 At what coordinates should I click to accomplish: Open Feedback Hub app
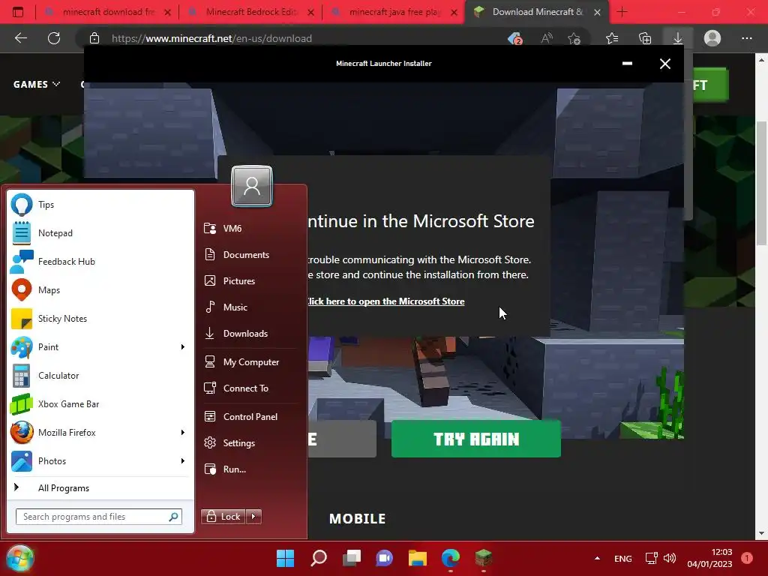pyautogui.click(x=100, y=262)
